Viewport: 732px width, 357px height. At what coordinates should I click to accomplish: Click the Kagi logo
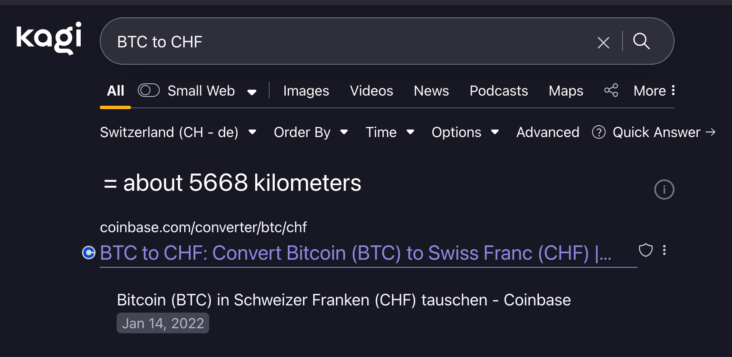(49, 38)
